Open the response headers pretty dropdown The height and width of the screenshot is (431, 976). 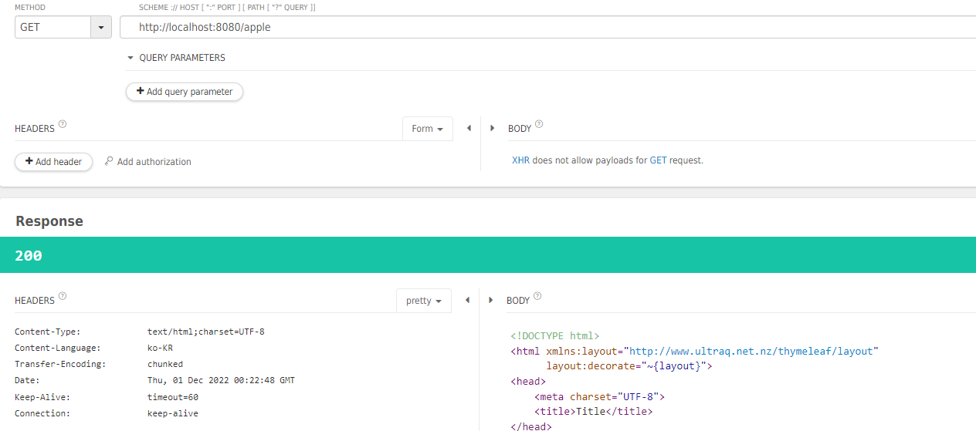point(423,301)
